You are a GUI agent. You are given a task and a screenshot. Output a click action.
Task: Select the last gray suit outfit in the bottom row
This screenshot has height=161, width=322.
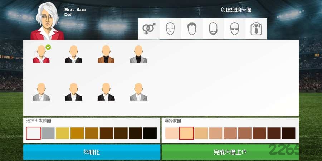tap(138, 92)
